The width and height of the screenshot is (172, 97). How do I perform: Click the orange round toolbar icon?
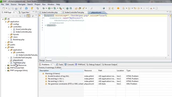118,8
